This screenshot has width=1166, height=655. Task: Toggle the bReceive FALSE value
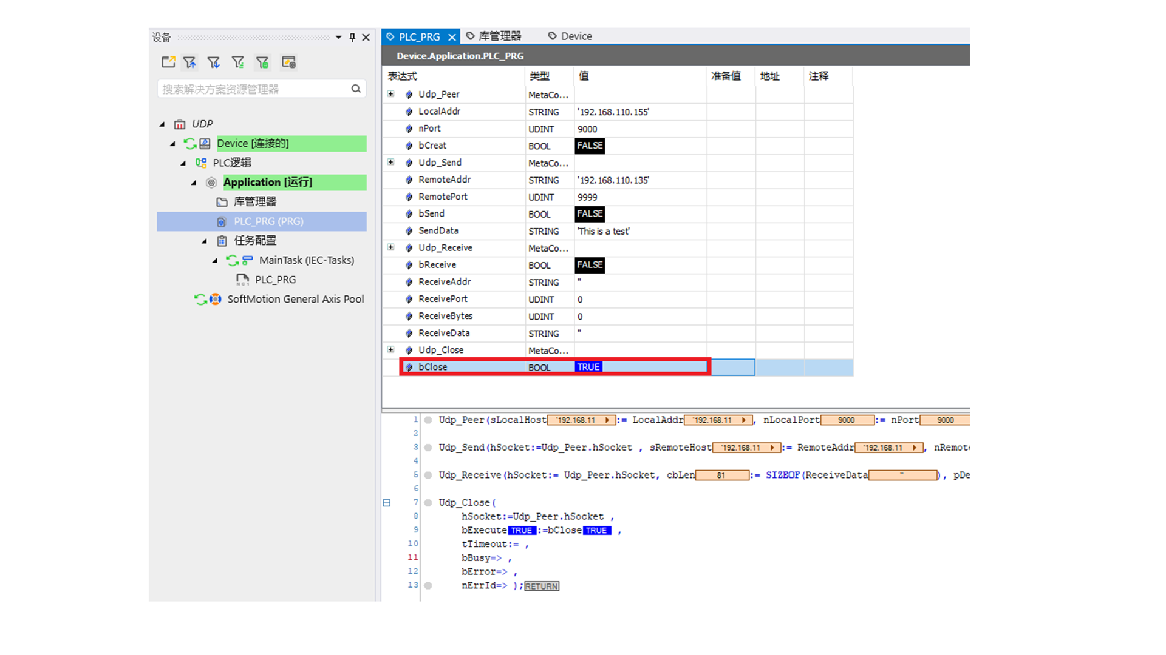tap(590, 265)
